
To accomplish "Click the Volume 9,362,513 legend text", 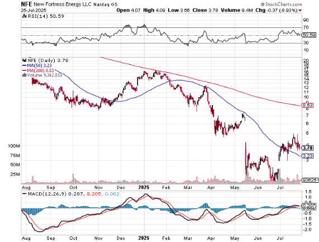I will click(x=45, y=75).
